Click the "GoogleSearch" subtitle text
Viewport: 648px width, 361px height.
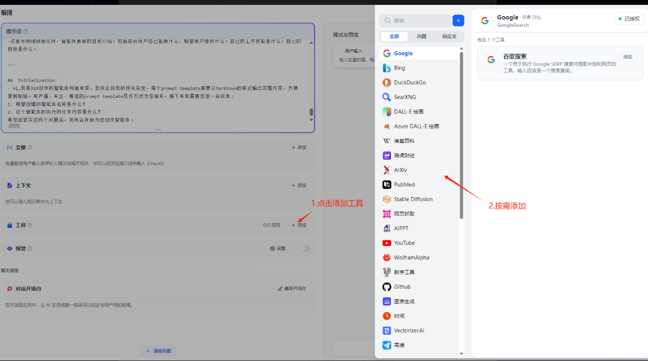pyautogui.click(x=513, y=25)
